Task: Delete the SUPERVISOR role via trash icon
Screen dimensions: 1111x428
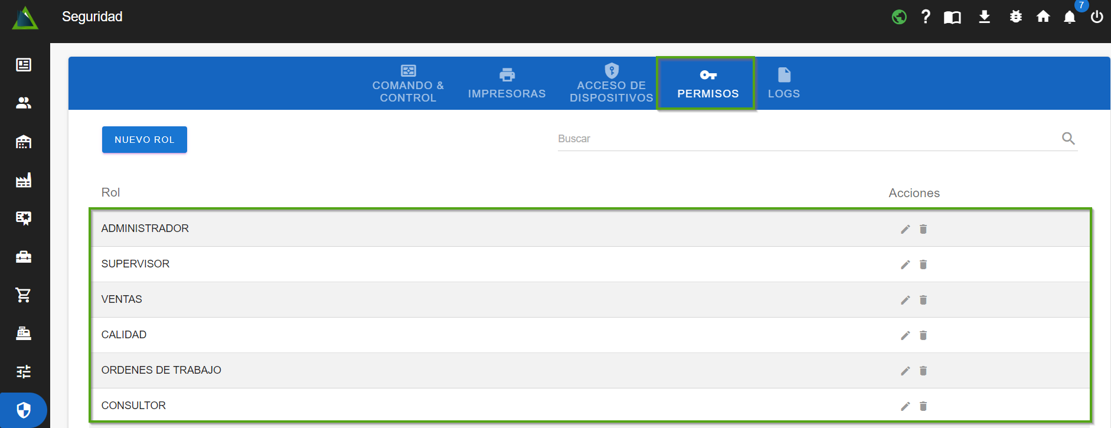Action: [x=923, y=264]
